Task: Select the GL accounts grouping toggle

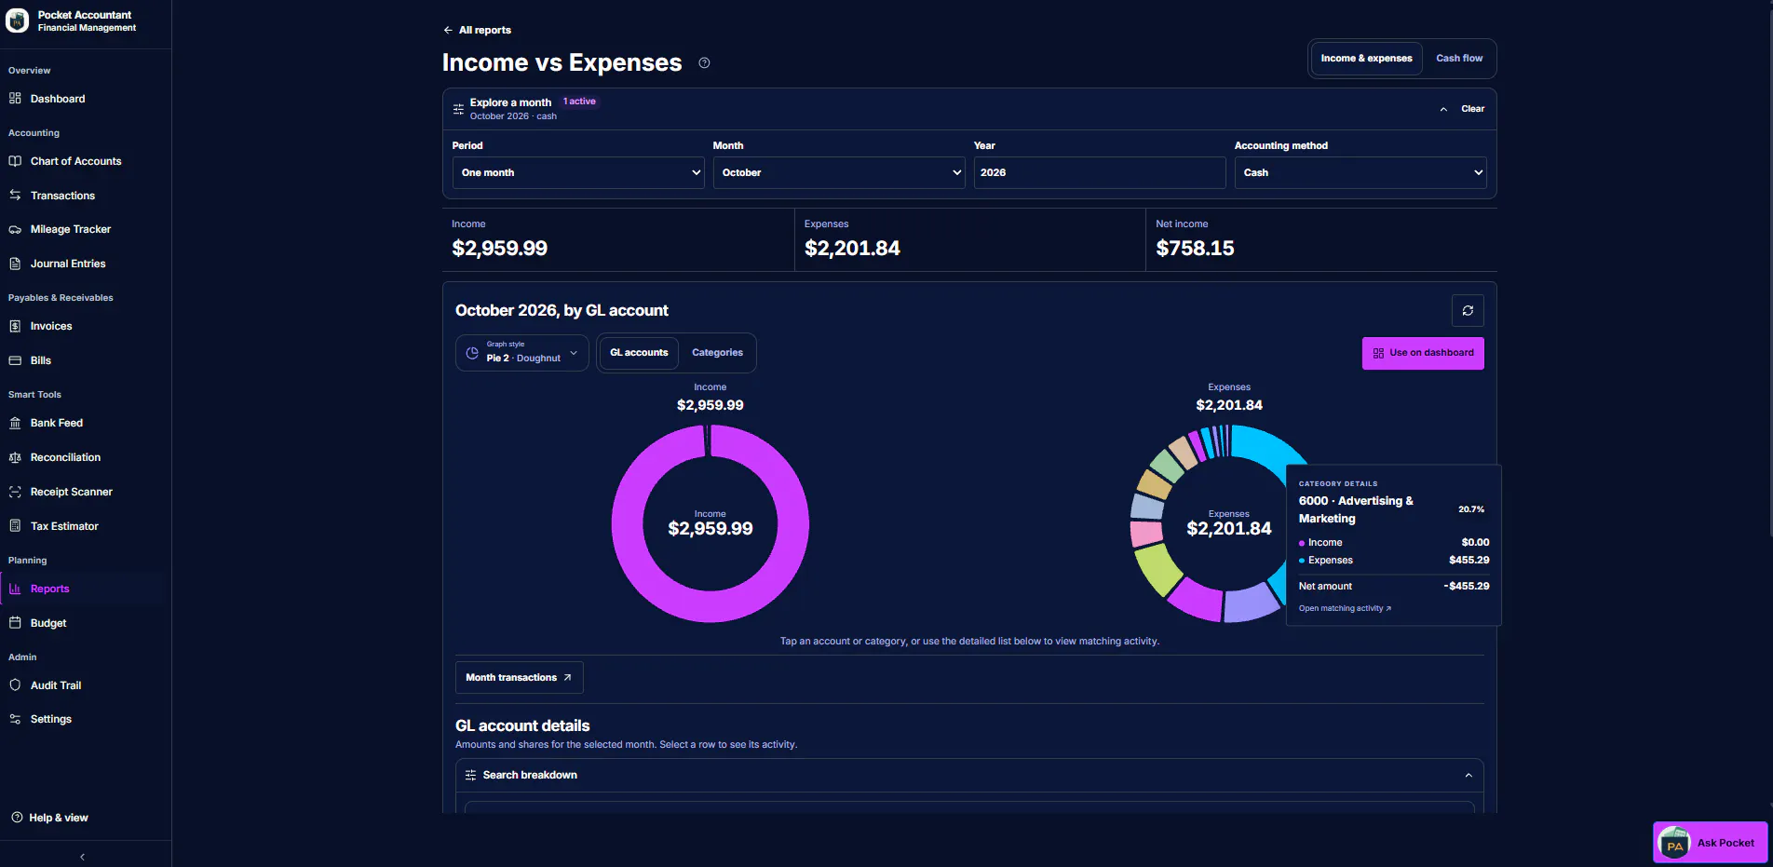Action: [x=639, y=353]
